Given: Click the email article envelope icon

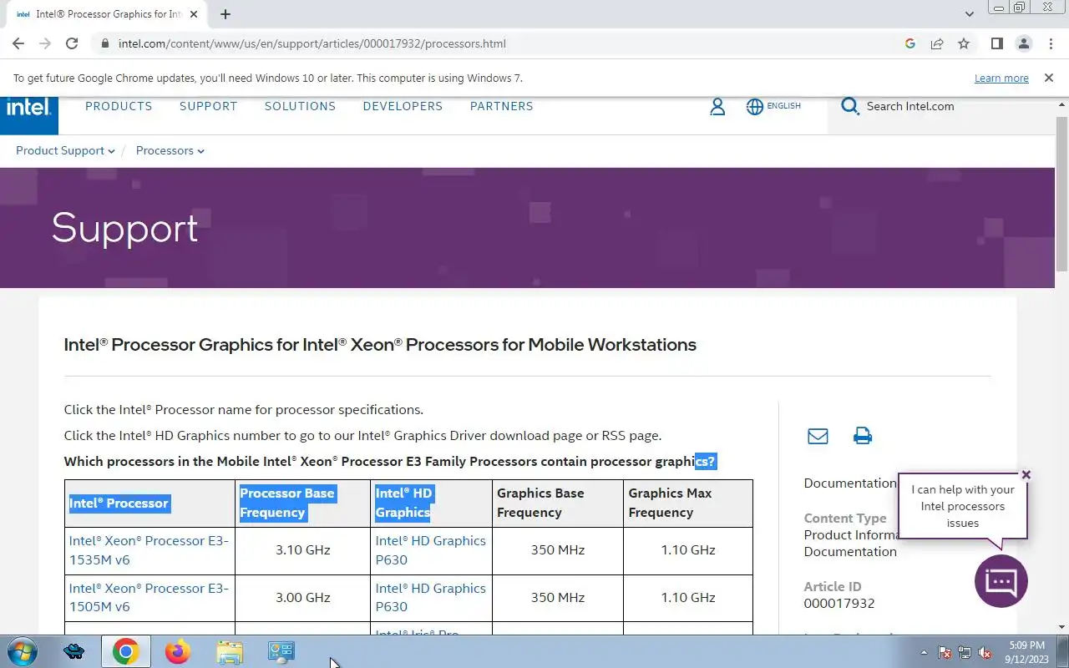Looking at the screenshot, I should tap(818, 436).
